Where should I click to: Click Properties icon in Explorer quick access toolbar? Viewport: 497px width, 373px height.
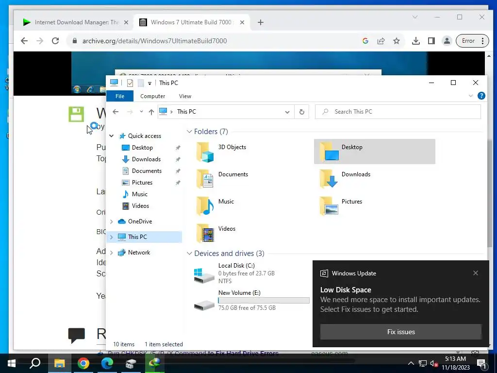pyautogui.click(x=130, y=83)
